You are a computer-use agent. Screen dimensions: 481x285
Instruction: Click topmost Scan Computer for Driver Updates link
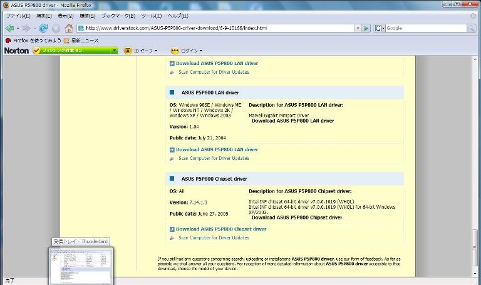214,72
